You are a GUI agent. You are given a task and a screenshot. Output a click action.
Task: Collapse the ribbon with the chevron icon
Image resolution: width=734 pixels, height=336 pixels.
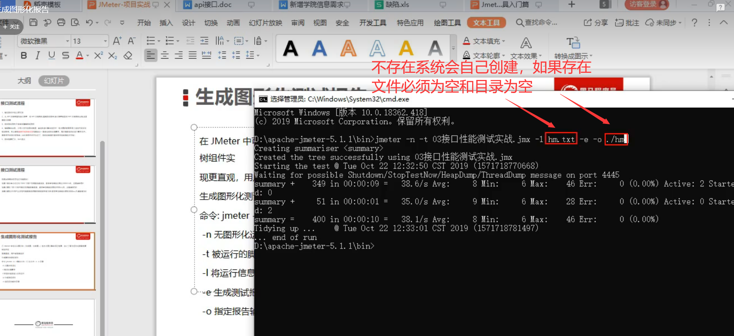724,23
